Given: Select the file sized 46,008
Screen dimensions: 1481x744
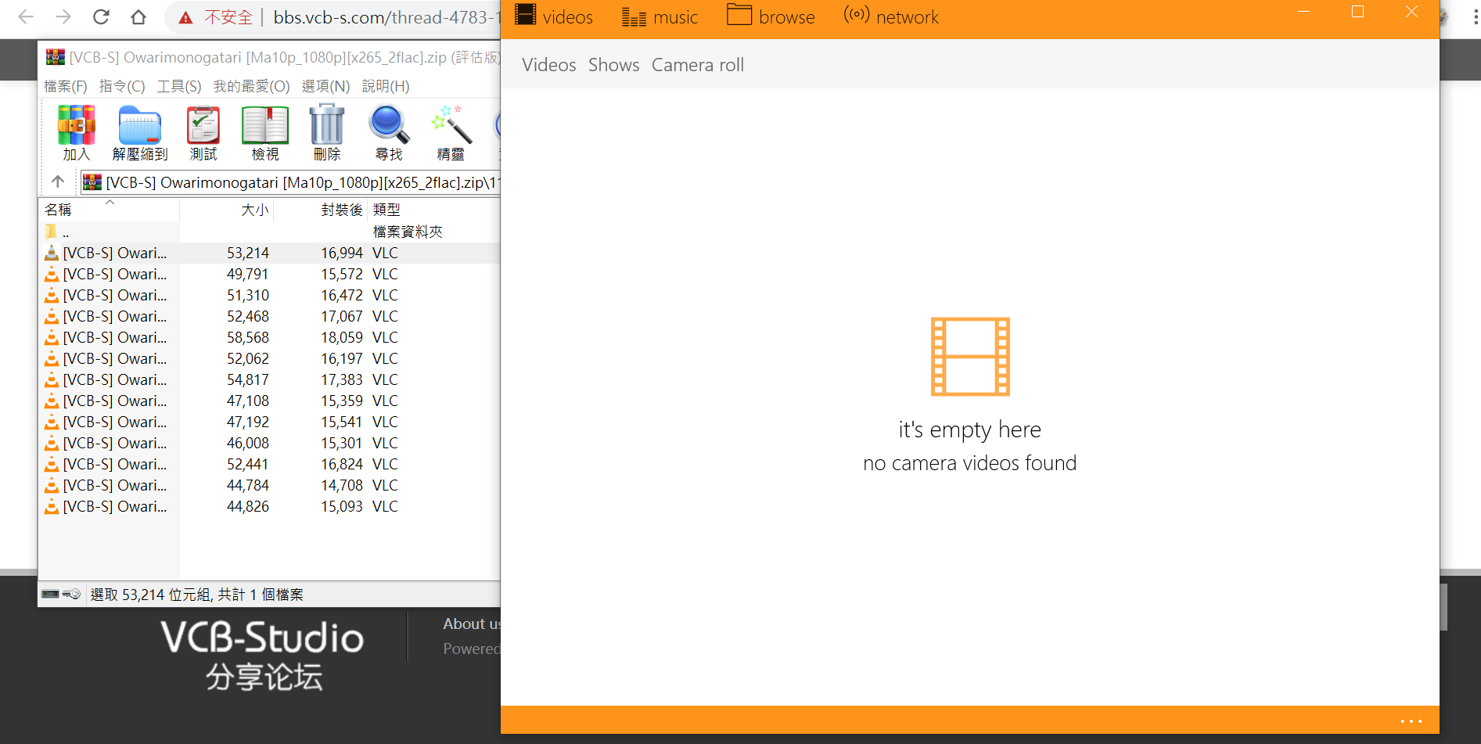Looking at the screenshot, I should pos(269,443).
